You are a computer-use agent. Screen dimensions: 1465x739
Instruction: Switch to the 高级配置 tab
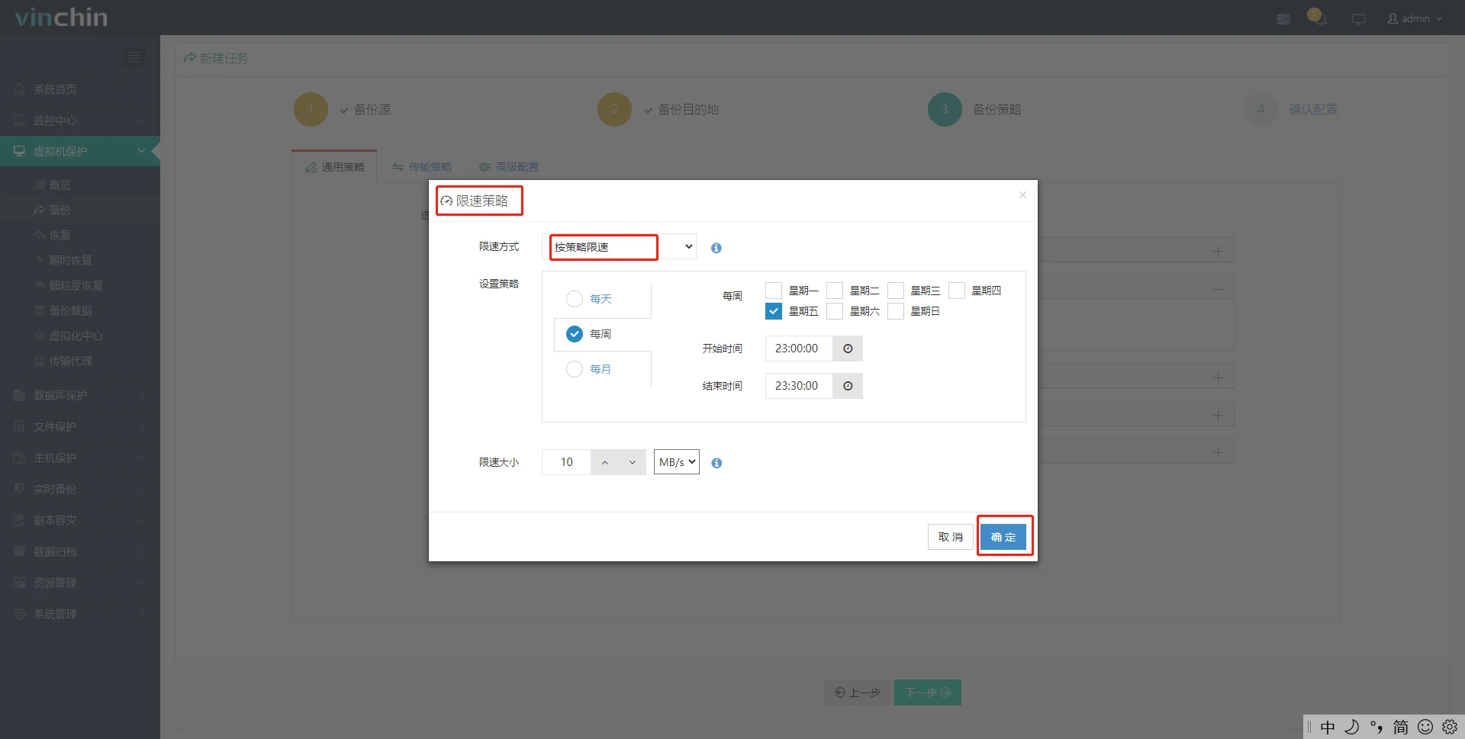pyautogui.click(x=509, y=167)
